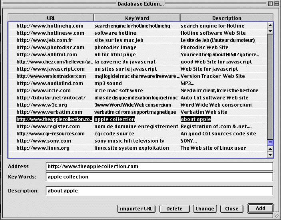
Task: Click description 'Verbatim Web site'
Action: [x=204, y=112]
